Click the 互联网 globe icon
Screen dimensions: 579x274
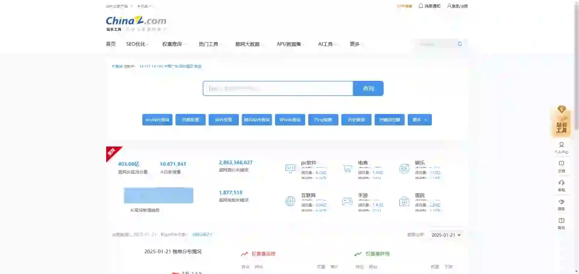pyautogui.click(x=290, y=201)
